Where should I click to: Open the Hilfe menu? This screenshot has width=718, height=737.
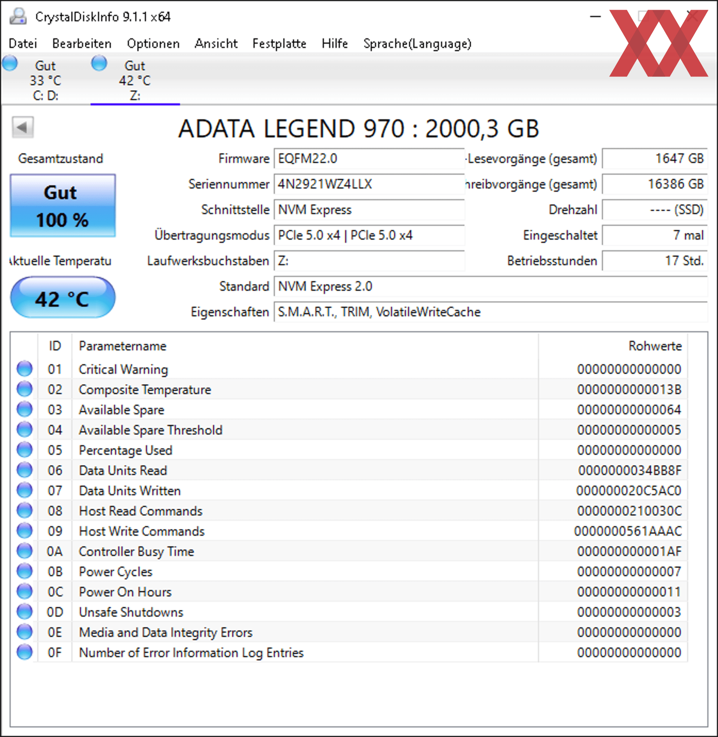pos(335,44)
